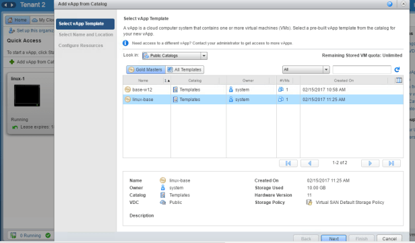Click Add vApp from Catalog green plus
The width and height of the screenshot is (415, 243).
tap(11, 62)
